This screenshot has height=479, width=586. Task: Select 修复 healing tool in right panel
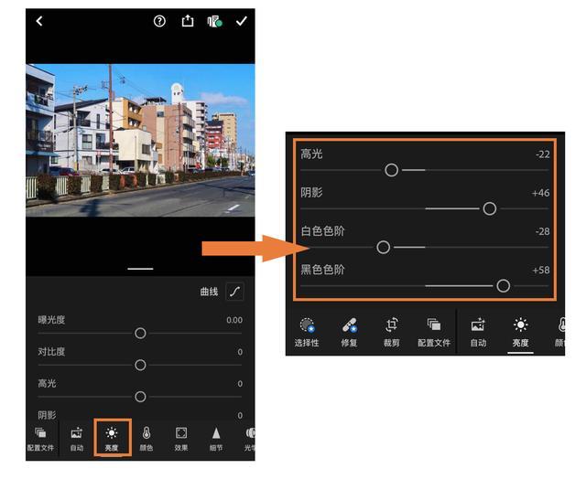point(349,332)
